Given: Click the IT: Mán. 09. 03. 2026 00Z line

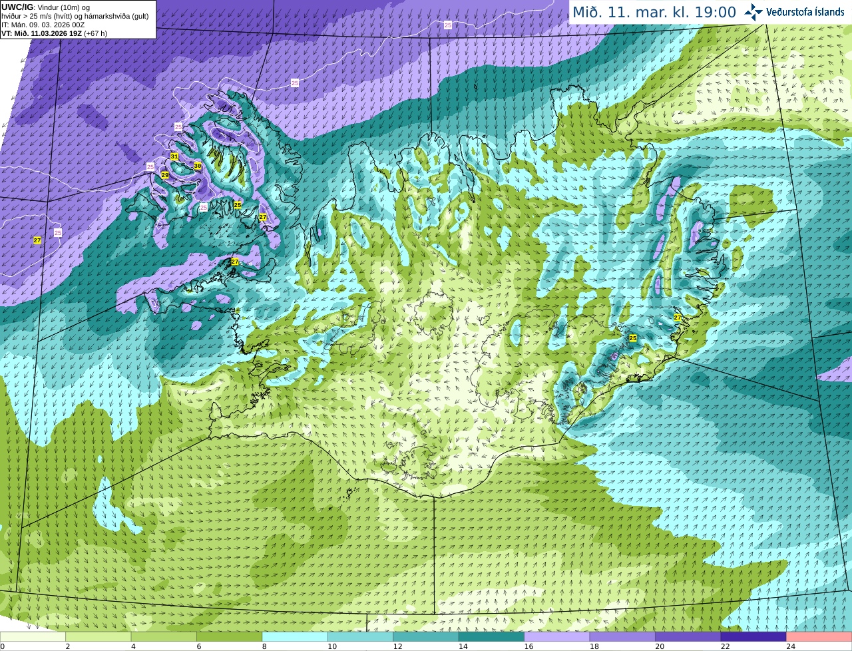Looking at the screenshot, I should [x=43, y=25].
